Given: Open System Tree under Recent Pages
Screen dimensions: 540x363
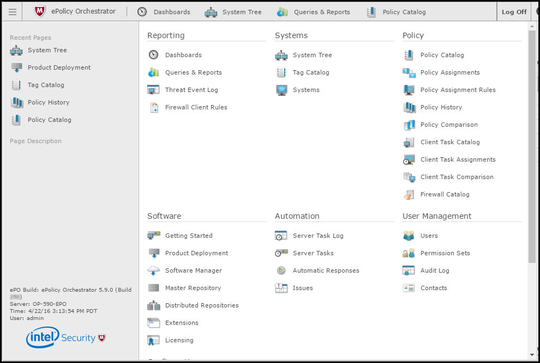Looking at the screenshot, I should (x=38, y=50).
